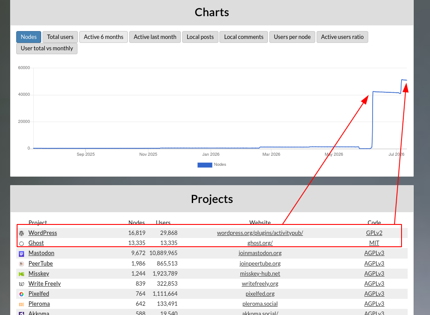Open the Write Freely project link
Image resolution: width=430 pixels, height=315 pixels.
point(45,284)
